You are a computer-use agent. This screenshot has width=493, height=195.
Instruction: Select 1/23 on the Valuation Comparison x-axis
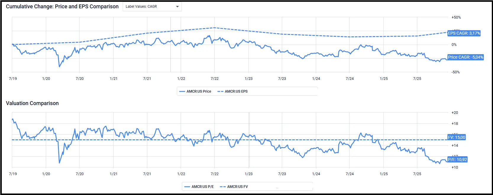coord(248,174)
